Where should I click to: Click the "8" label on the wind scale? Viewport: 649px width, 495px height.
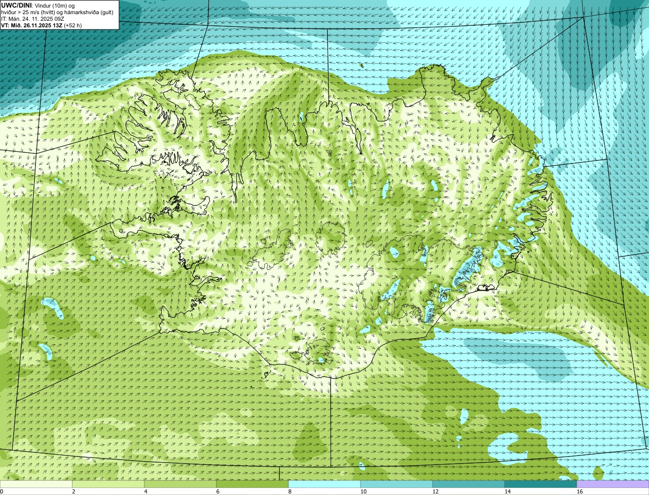coord(290,491)
